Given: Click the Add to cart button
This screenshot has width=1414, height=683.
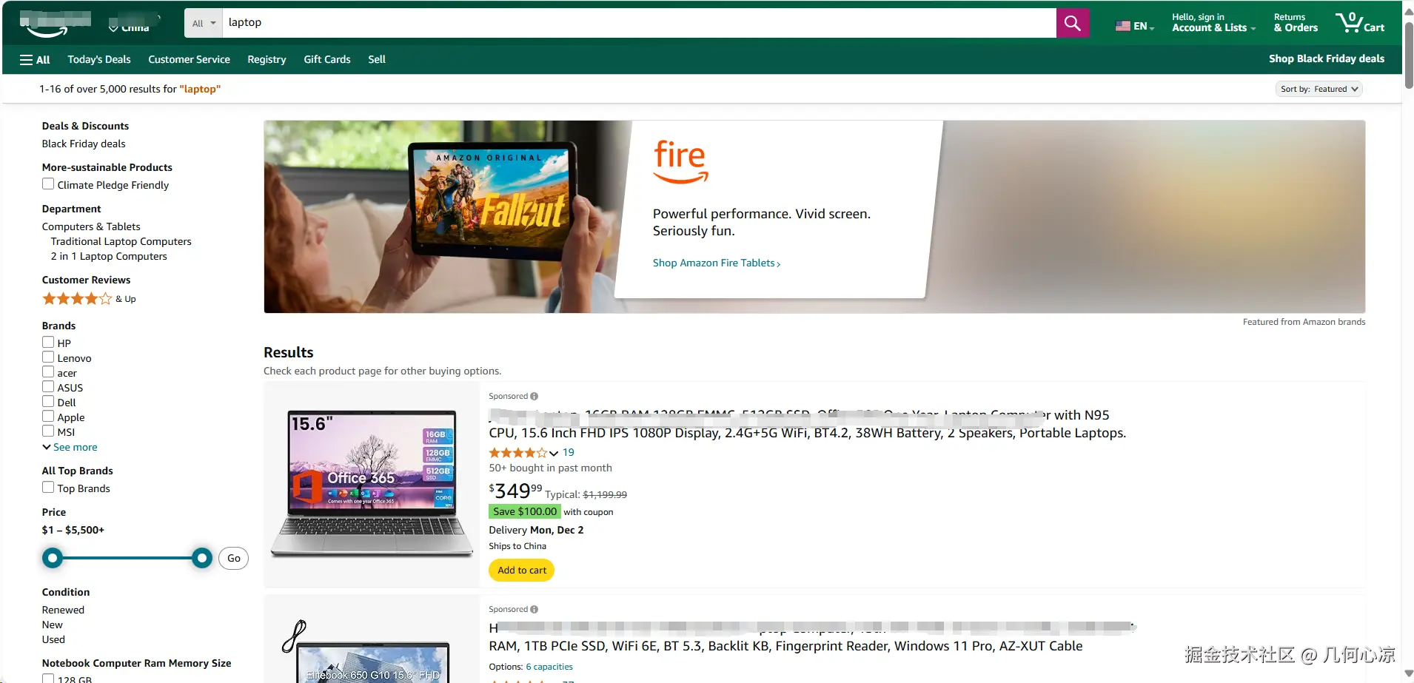Looking at the screenshot, I should pyautogui.click(x=522, y=571).
